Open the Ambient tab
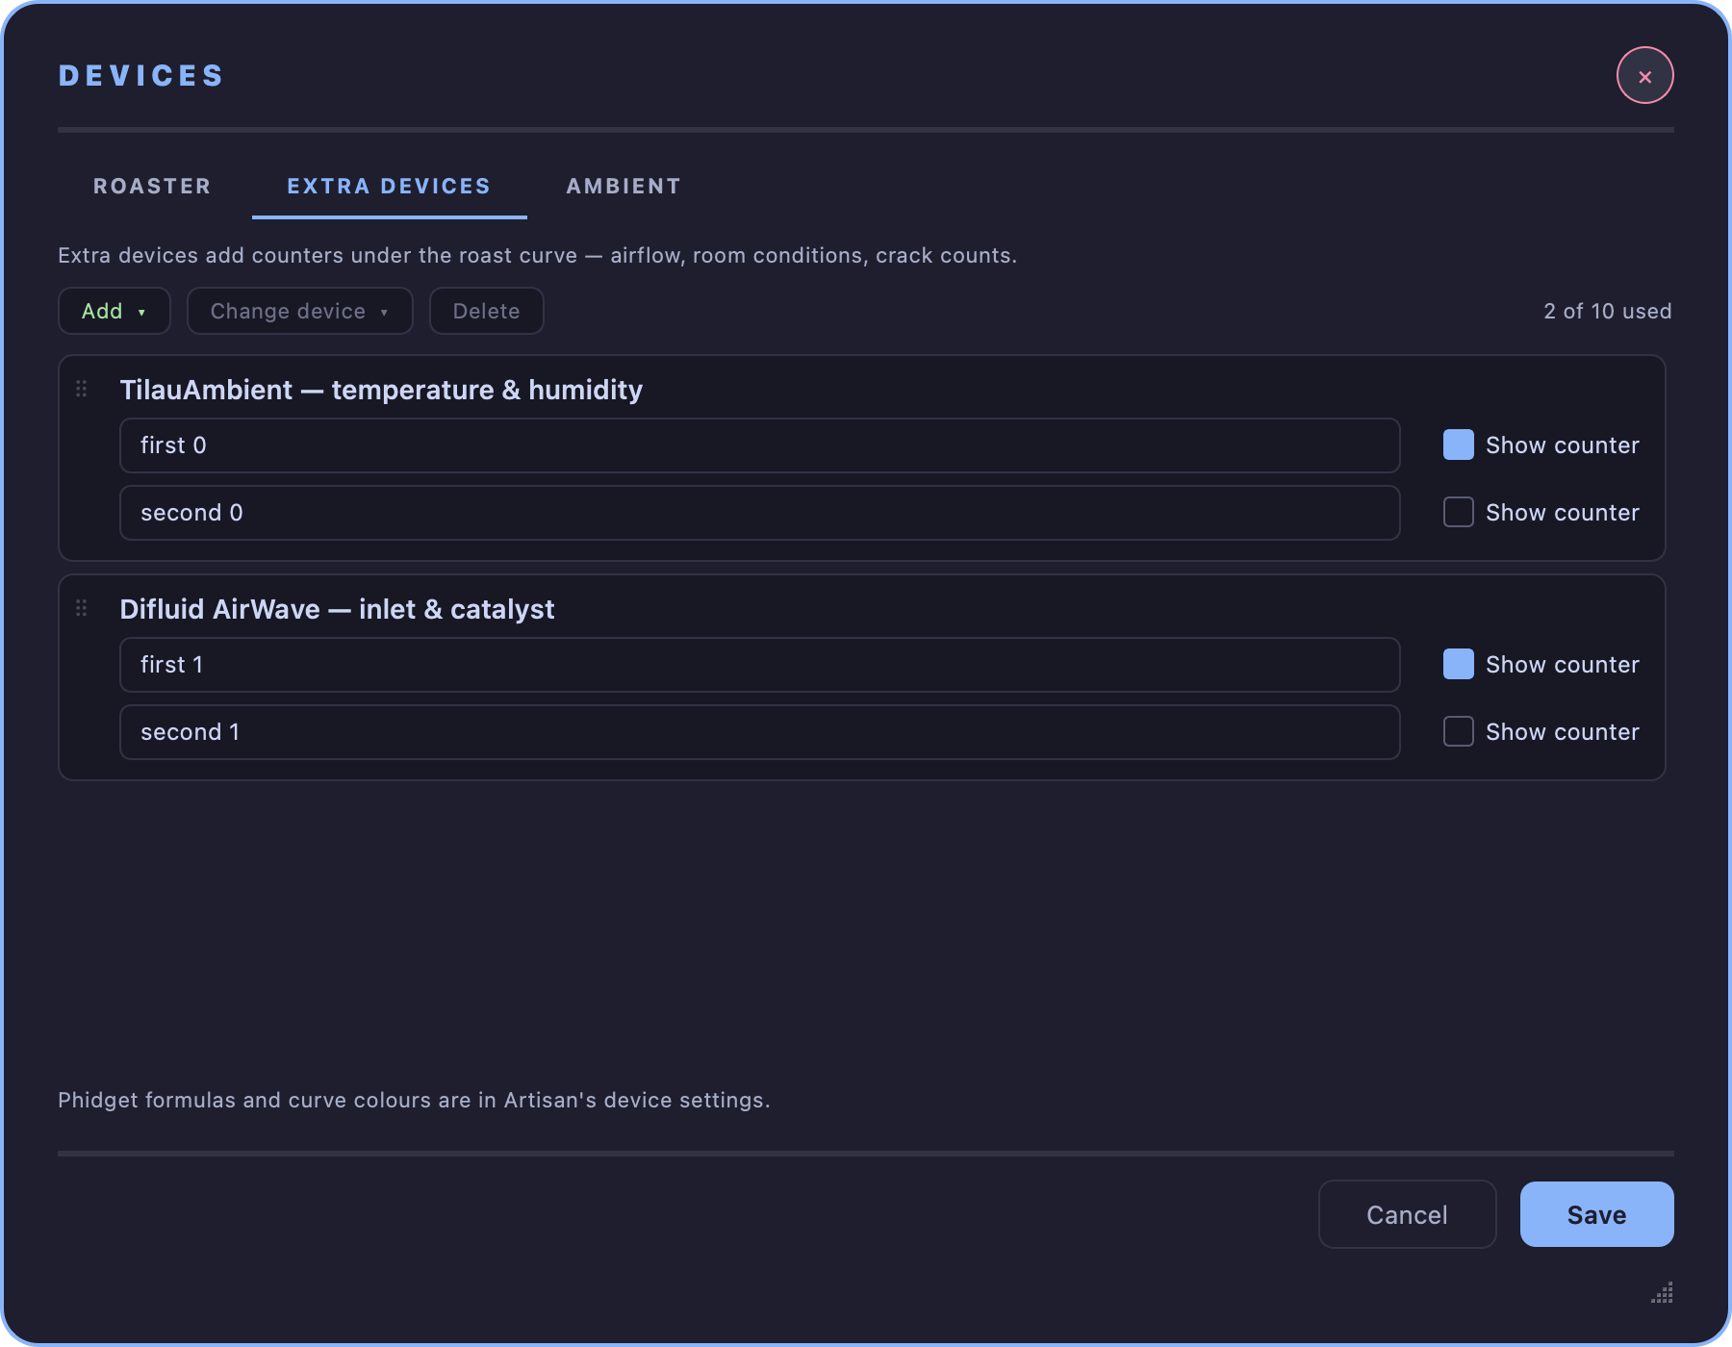 point(624,187)
